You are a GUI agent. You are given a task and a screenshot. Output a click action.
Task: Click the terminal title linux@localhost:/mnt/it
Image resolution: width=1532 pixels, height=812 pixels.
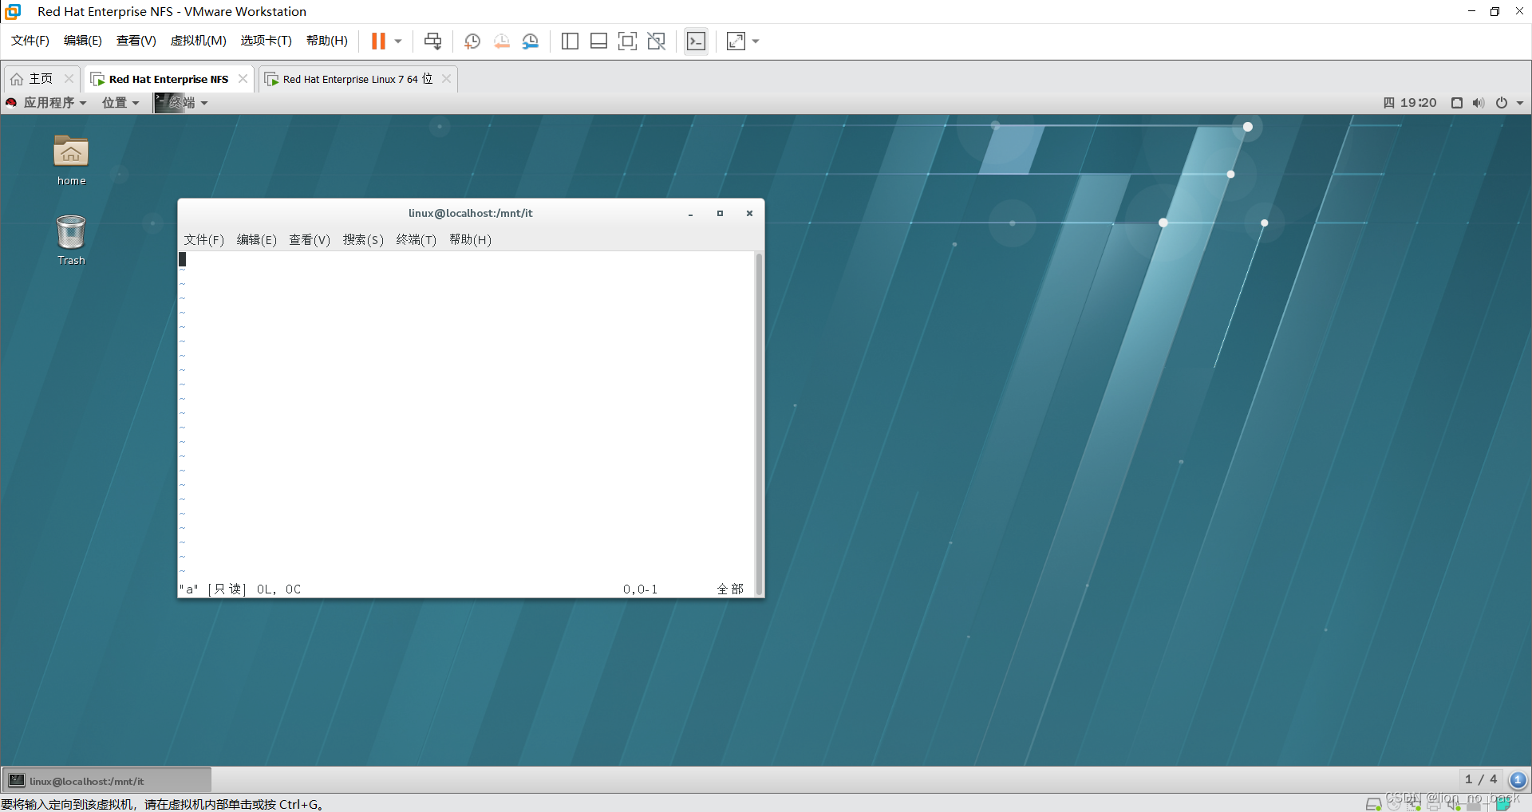click(x=470, y=213)
